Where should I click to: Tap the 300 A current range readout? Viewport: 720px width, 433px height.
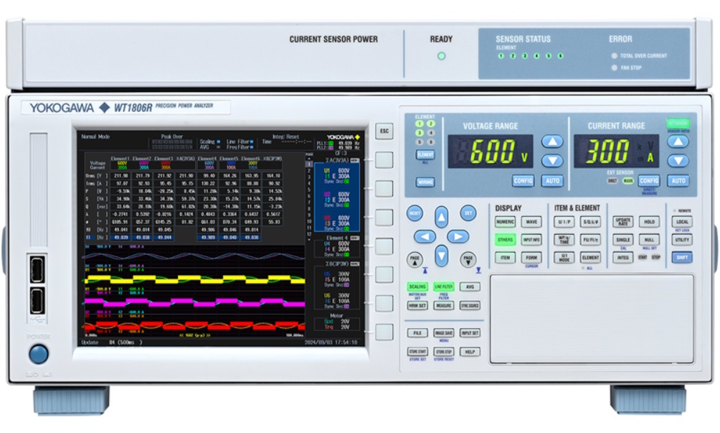click(x=616, y=152)
